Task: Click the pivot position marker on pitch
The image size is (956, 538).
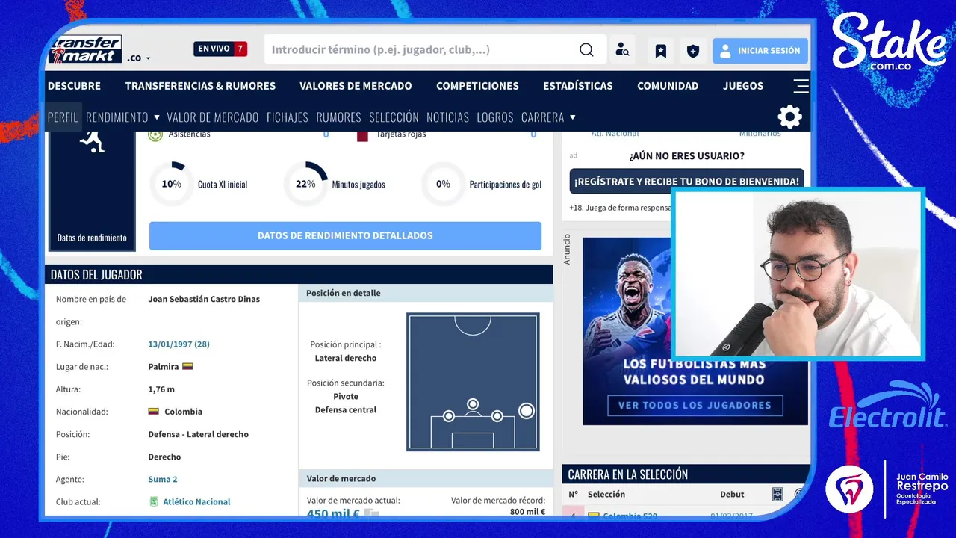Action: click(x=473, y=404)
